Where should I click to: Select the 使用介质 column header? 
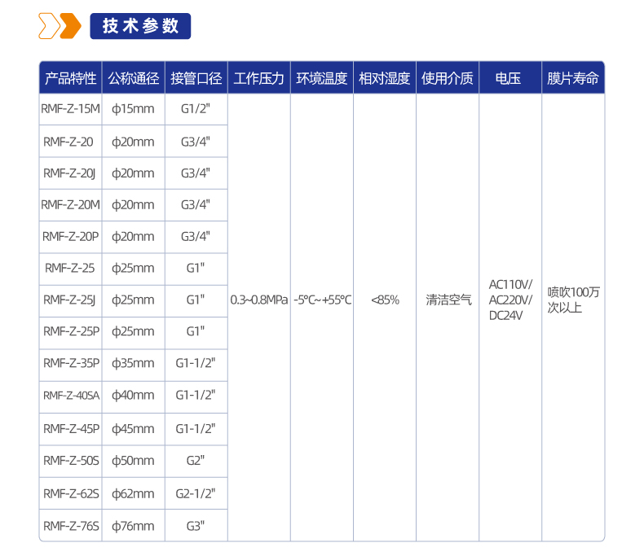point(448,78)
